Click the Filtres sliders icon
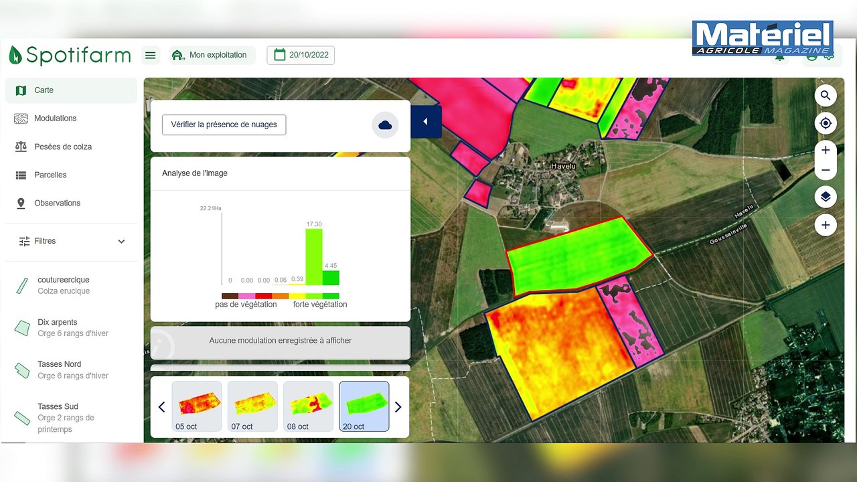 25,241
